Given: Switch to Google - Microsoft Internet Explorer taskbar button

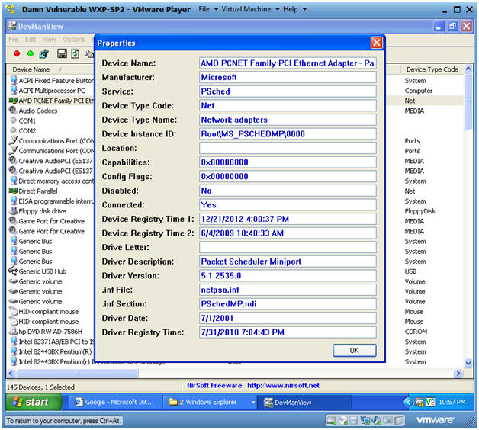Looking at the screenshot, I should [x=115, y=402].
